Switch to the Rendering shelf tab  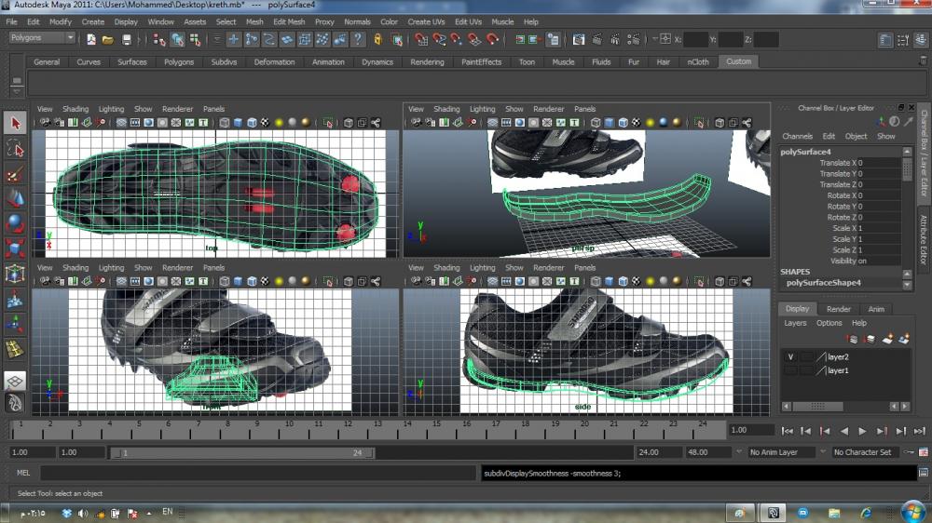coord(427,62)
